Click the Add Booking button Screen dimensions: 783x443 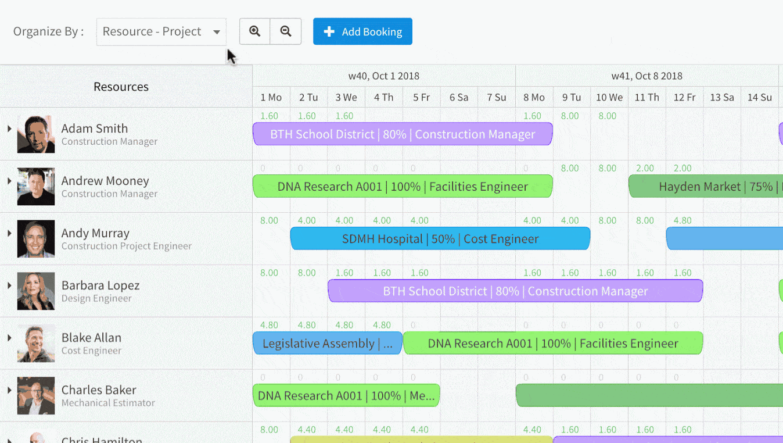(362, 31)
